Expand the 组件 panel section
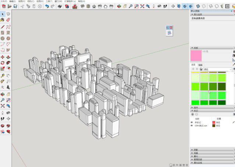Image resolution: width=235 pixels, height=167 pixels. pyautogui.click(x=196, y=107)
